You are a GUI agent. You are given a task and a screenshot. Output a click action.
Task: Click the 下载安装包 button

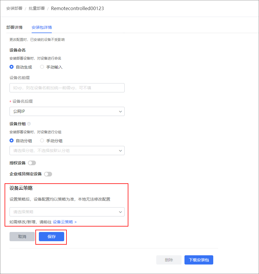[x=199, y=260]
